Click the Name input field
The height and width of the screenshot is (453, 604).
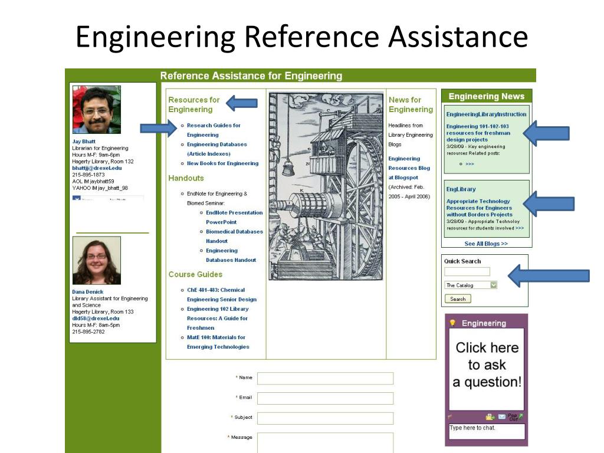[x=325, y=378]
